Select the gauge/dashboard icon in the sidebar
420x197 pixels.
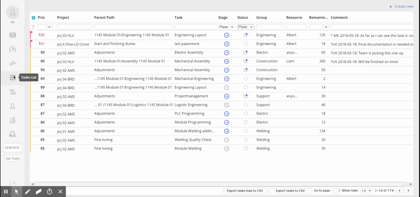tap(12, 49)
